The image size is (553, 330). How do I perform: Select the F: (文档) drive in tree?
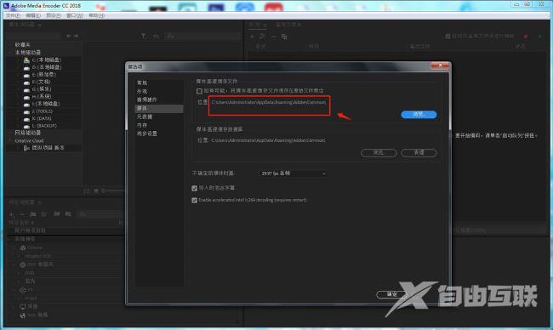pos(42,82)
